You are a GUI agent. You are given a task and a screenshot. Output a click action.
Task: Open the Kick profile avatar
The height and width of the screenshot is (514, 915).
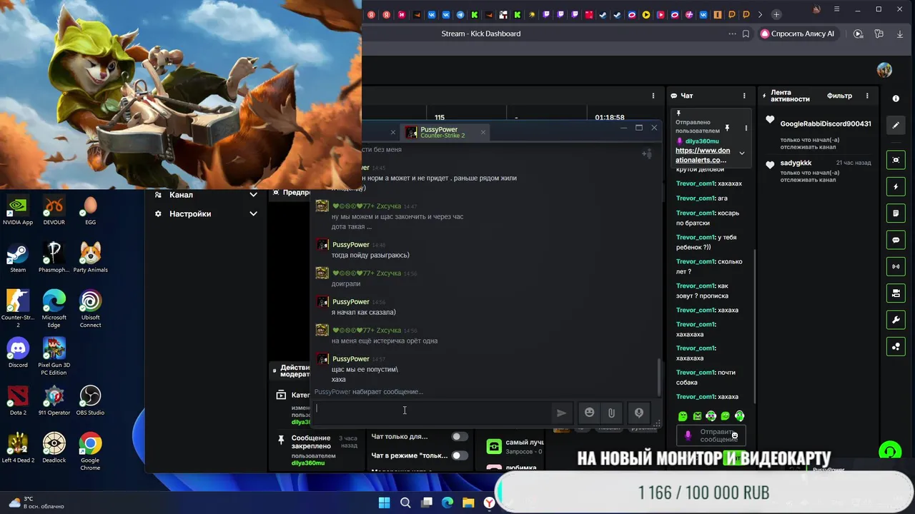884,70
